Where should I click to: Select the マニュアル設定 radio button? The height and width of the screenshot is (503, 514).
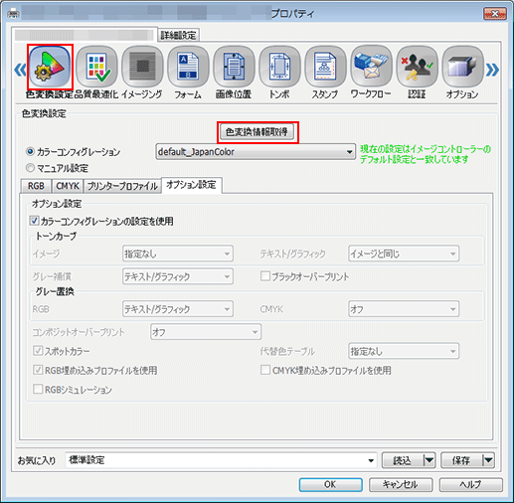coord(30,168)
